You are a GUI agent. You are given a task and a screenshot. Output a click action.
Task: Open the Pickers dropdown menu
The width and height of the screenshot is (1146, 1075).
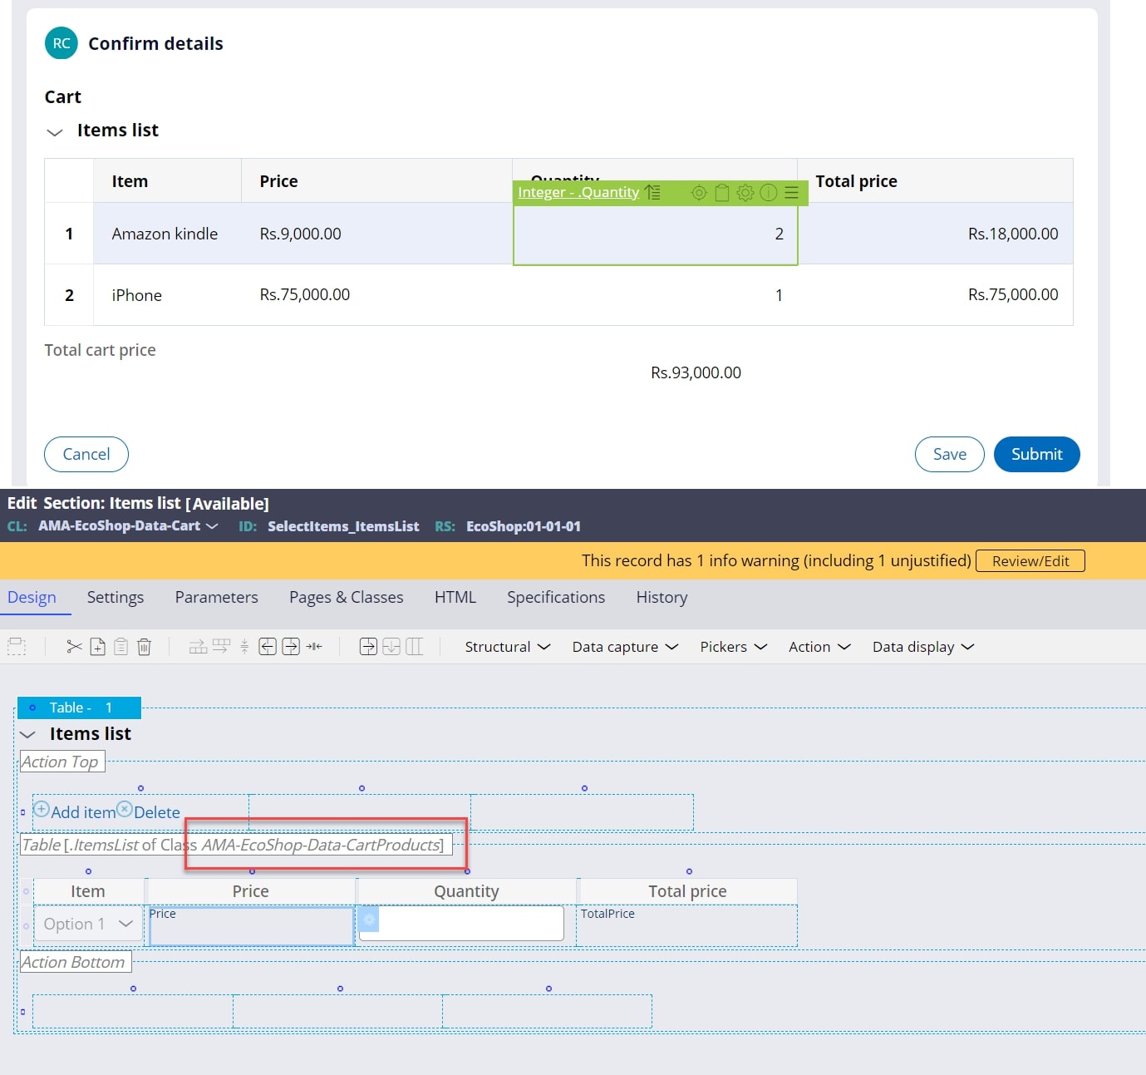point(733,647)
